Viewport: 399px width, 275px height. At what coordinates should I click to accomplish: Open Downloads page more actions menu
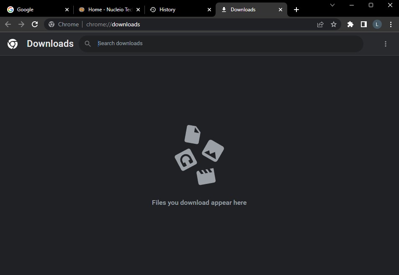pos(386,44)
